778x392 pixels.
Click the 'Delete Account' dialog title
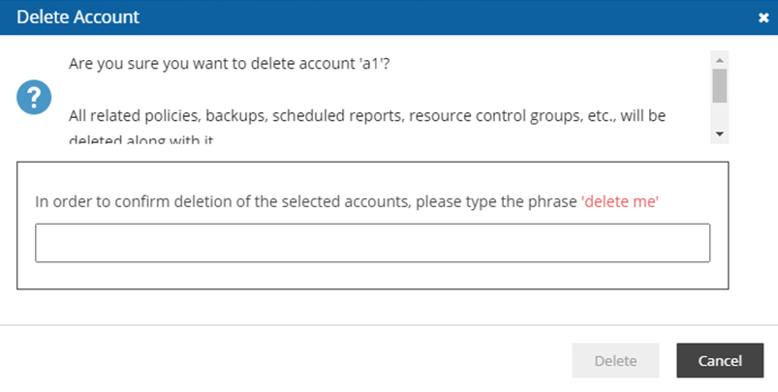point(78,17)
